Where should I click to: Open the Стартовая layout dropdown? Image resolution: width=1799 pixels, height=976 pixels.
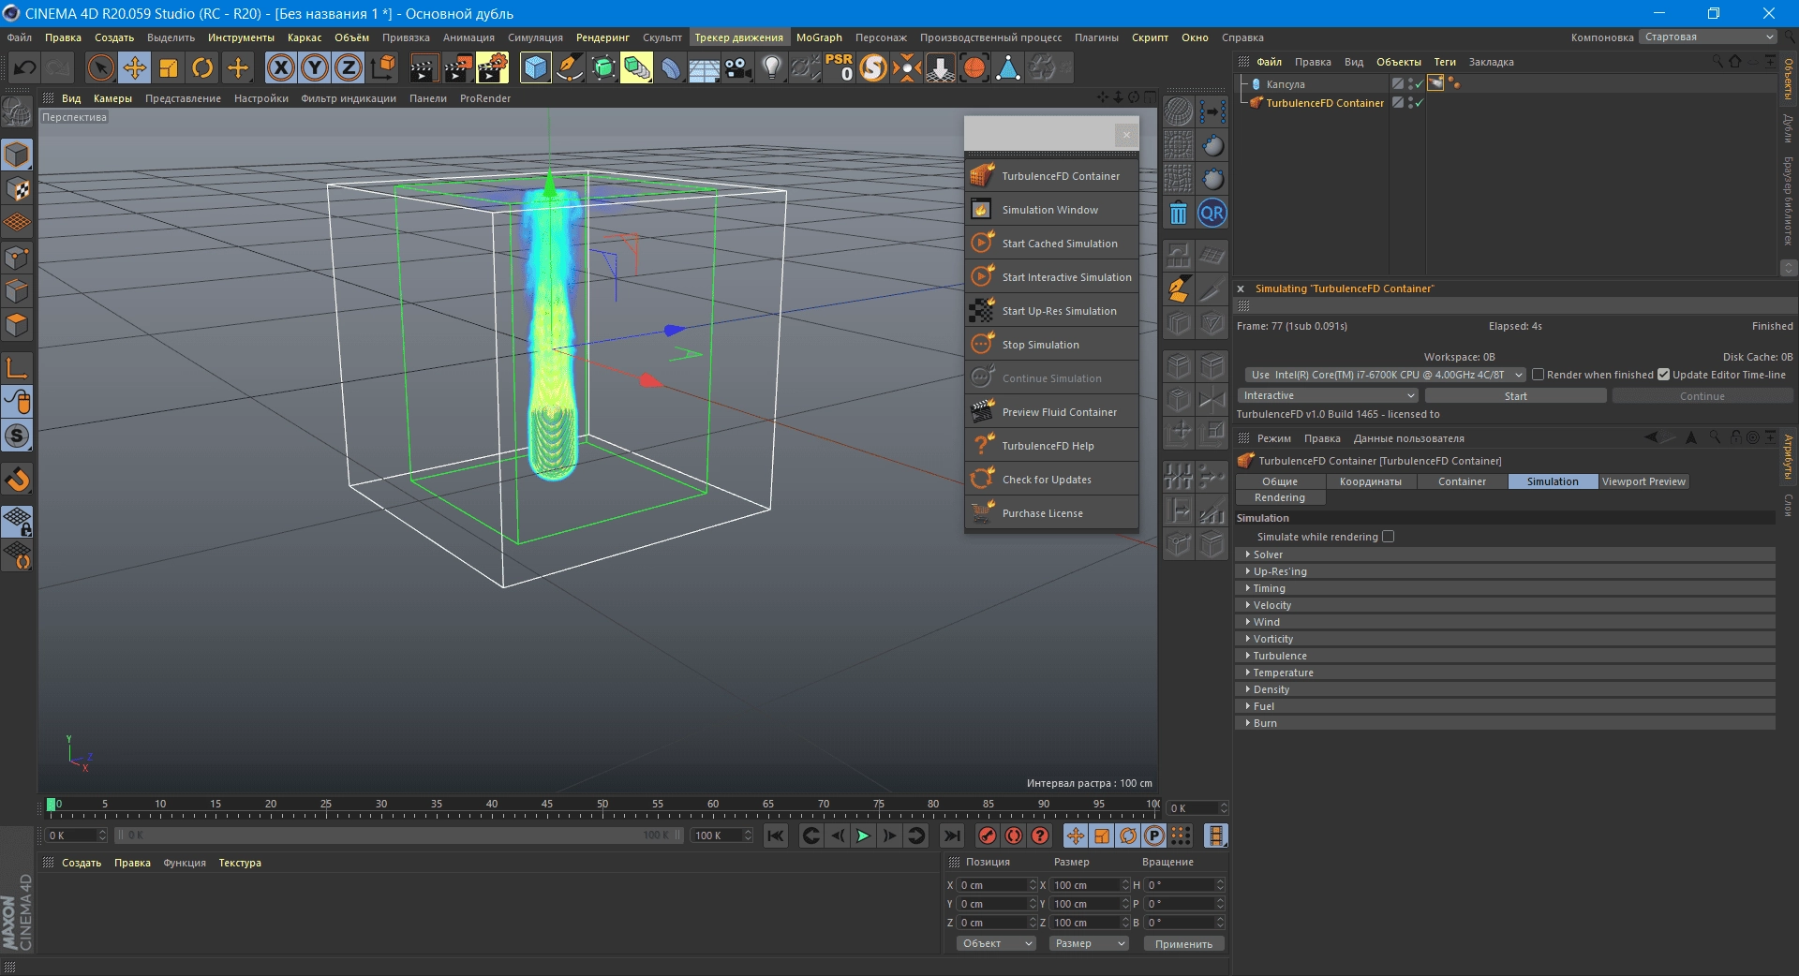[x=1708, y=37]
